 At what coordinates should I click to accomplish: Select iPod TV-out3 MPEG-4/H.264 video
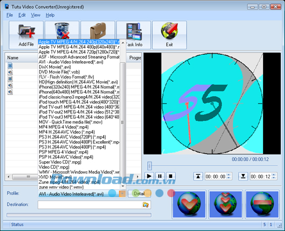(79, 117)
